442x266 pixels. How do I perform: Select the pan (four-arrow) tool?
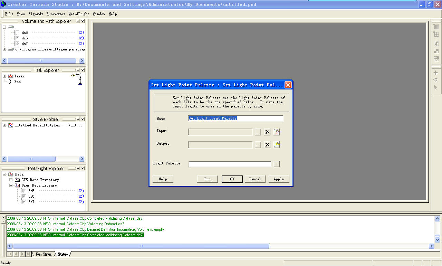click(436, 73)
